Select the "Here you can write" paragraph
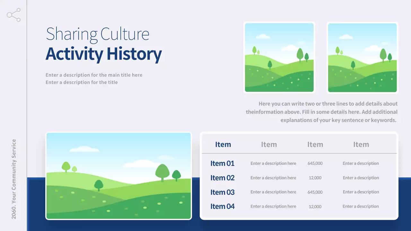The height and width of the screenshot is (231, 411). [322, 112]
